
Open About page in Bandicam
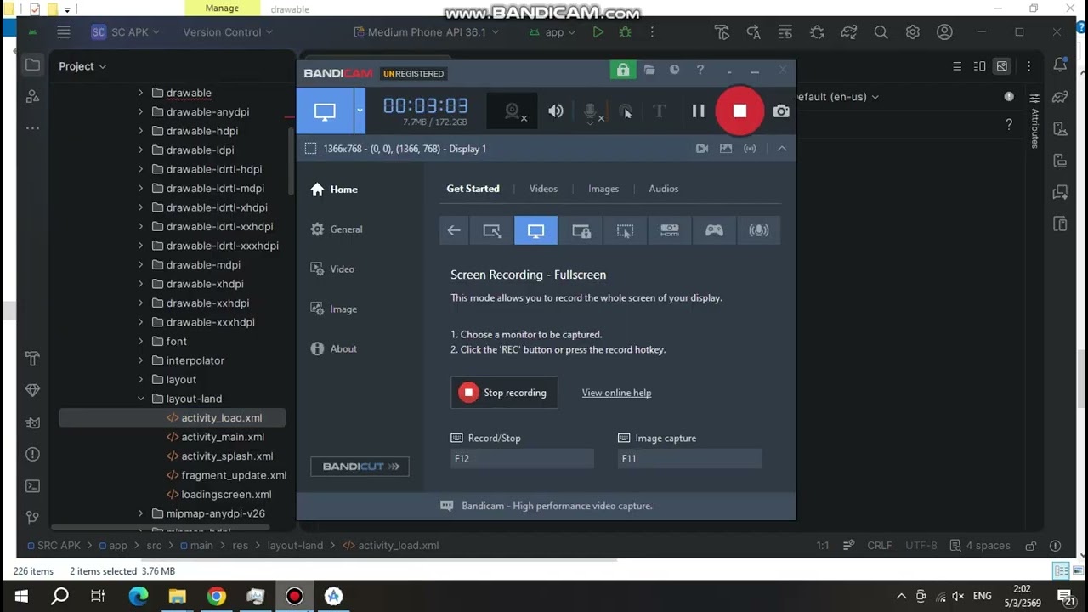point(334,348)
